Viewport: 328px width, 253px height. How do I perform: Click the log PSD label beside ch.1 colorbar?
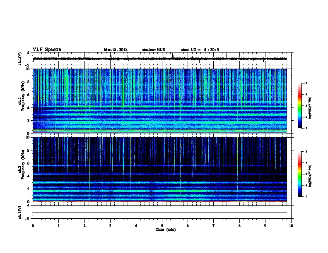(310, 107)
